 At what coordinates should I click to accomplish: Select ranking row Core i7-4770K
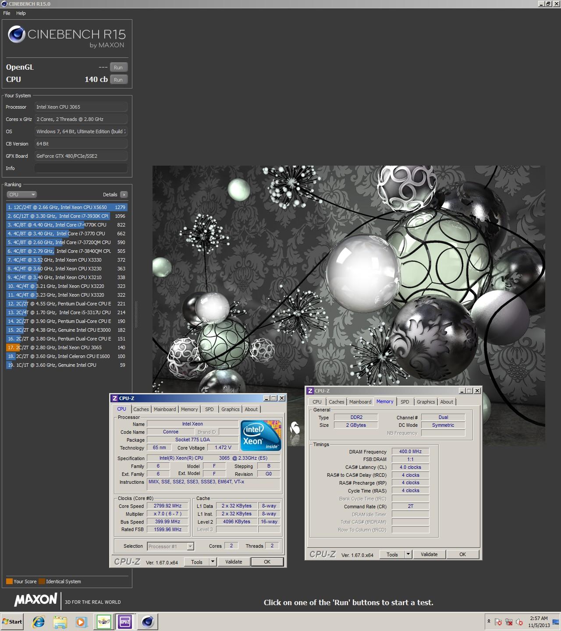67,225
